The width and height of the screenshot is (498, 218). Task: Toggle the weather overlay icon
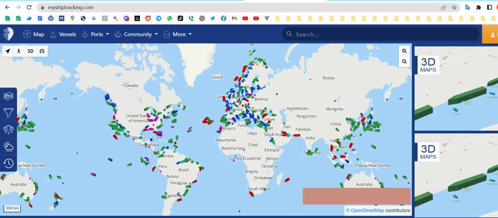[x=8, y=147]
